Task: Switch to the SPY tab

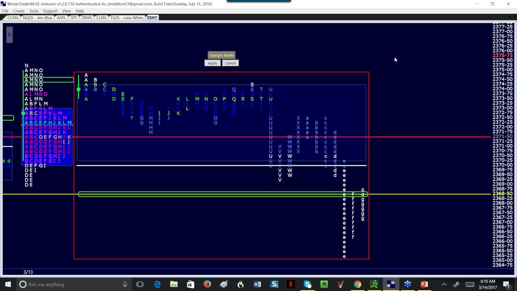Action: point(74,18)
